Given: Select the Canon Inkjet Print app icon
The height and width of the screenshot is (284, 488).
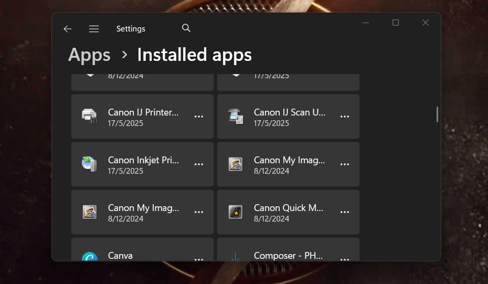Looking at the screenshot, I should point(89,164).
